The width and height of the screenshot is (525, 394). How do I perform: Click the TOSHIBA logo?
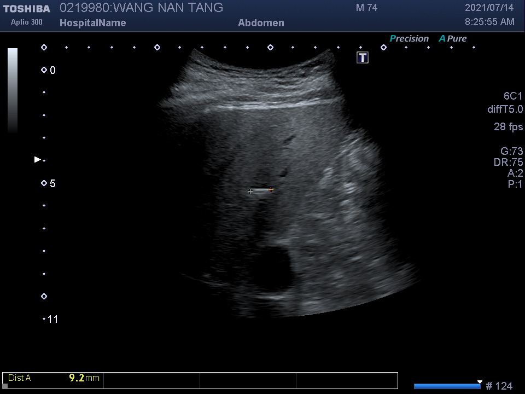(x=26, y=9)
